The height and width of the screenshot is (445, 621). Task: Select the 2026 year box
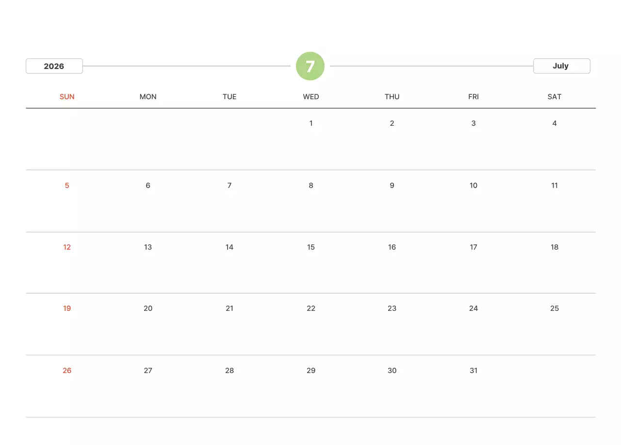point(54,66)
